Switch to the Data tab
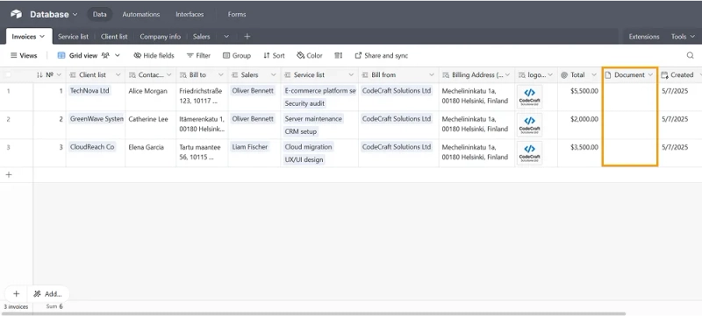 pos(99,14)
